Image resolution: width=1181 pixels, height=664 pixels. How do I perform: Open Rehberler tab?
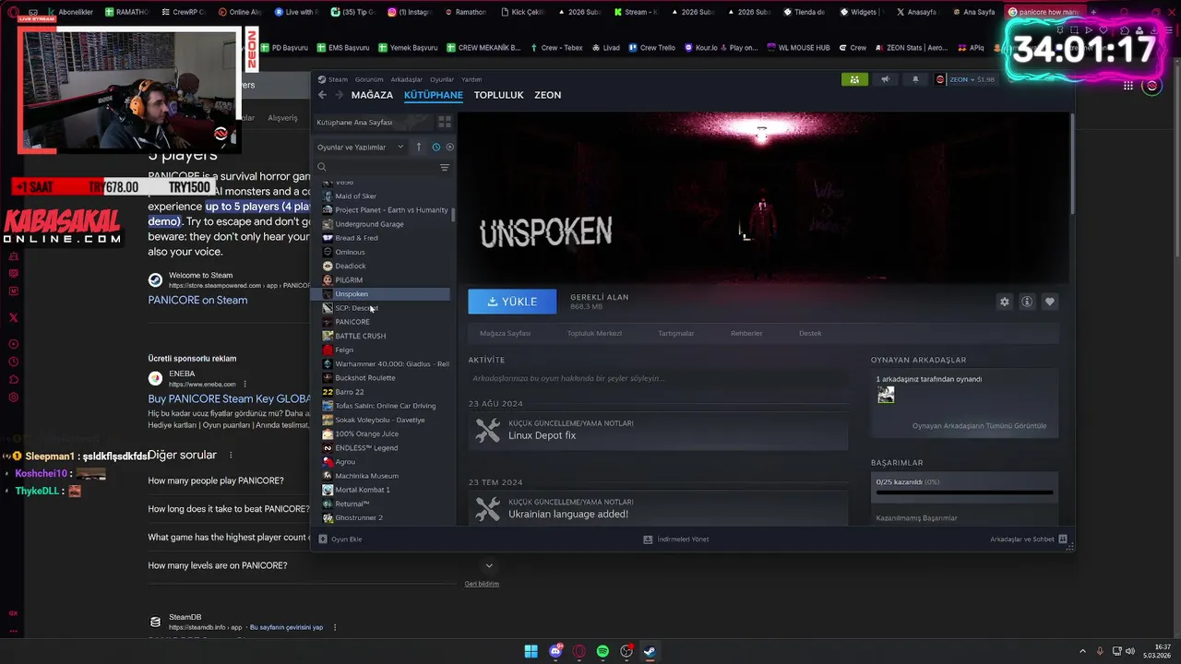746,333
